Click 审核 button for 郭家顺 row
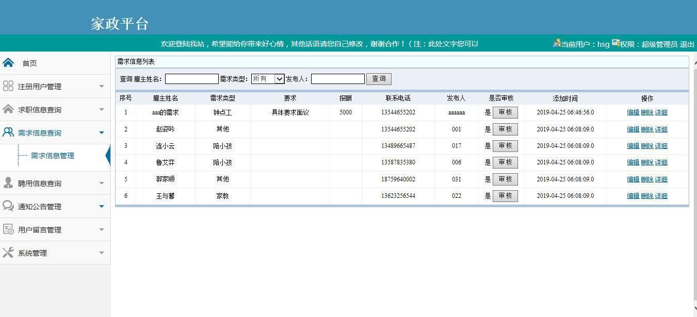 tap(505, 179)
